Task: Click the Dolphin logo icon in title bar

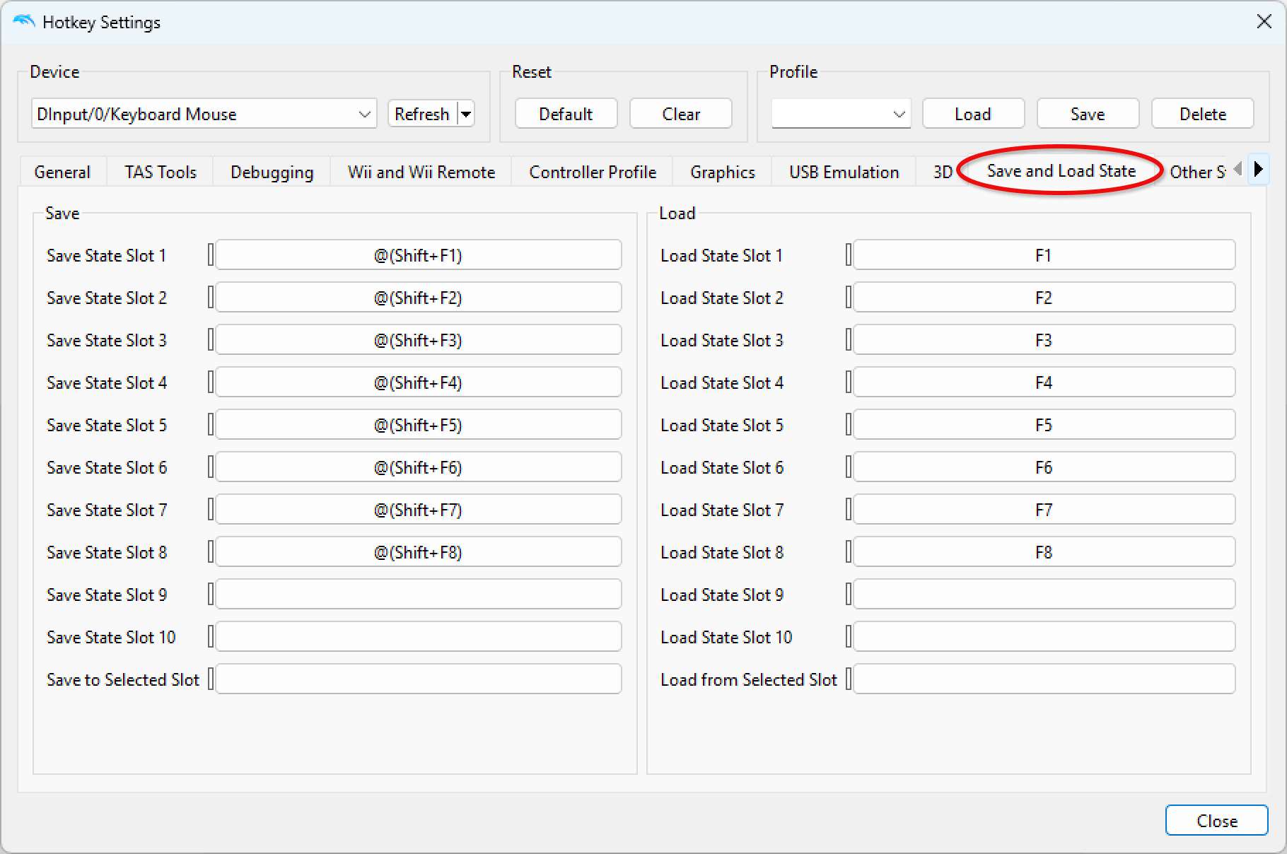Action: 23,22
